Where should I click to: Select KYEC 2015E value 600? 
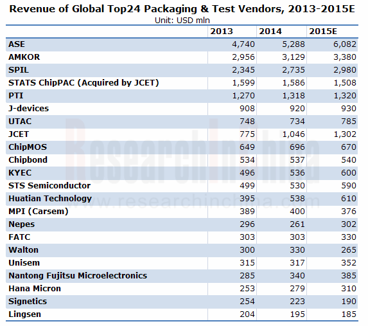pyautogui.click(x=349, y=173)
